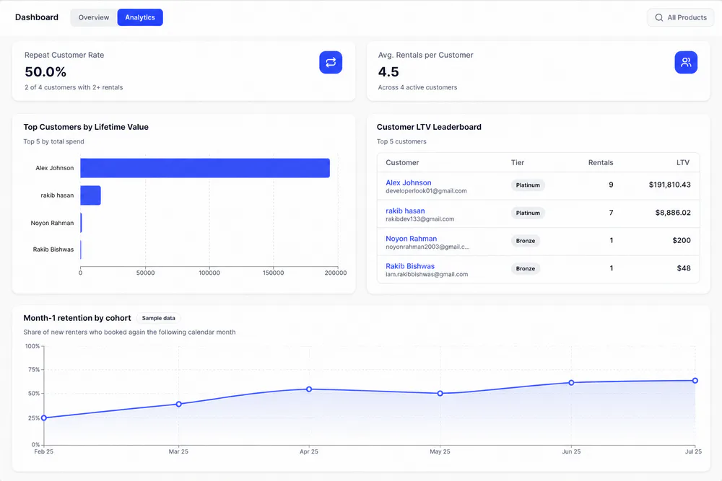
Task: Click the search magnifier icon beside All Products
Action: point(659,17)
